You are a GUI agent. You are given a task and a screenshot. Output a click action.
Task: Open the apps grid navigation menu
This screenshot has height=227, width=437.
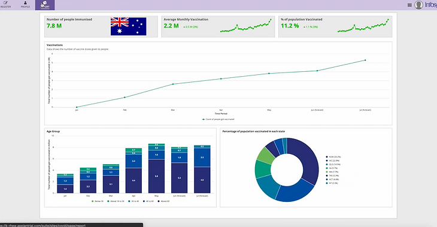[x=409, y=5]
